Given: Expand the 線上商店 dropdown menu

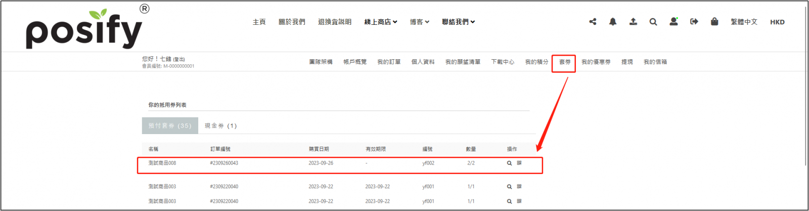Looking at the screenshot, I should pyautogui.click(x=381, y=22).
